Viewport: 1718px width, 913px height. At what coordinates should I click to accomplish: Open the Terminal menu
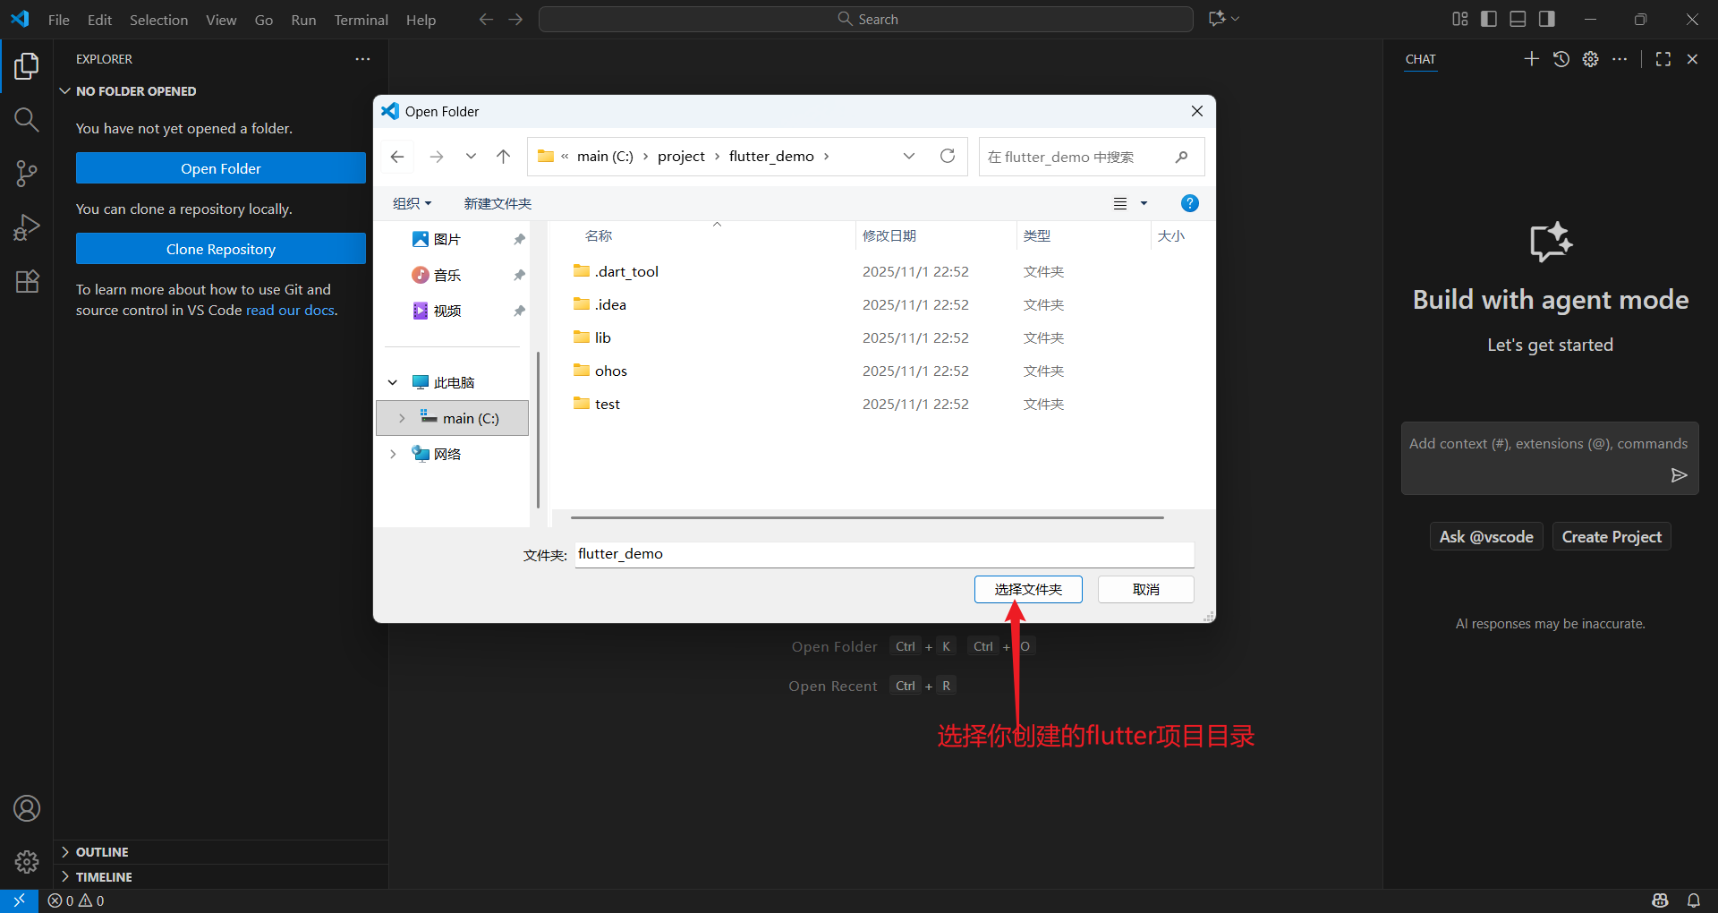[361, 20]
